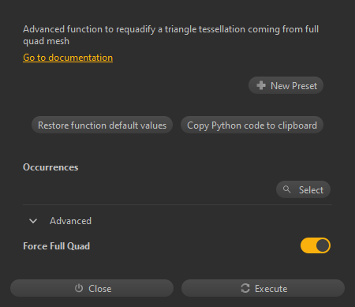Click the Advanced section label

71,221
